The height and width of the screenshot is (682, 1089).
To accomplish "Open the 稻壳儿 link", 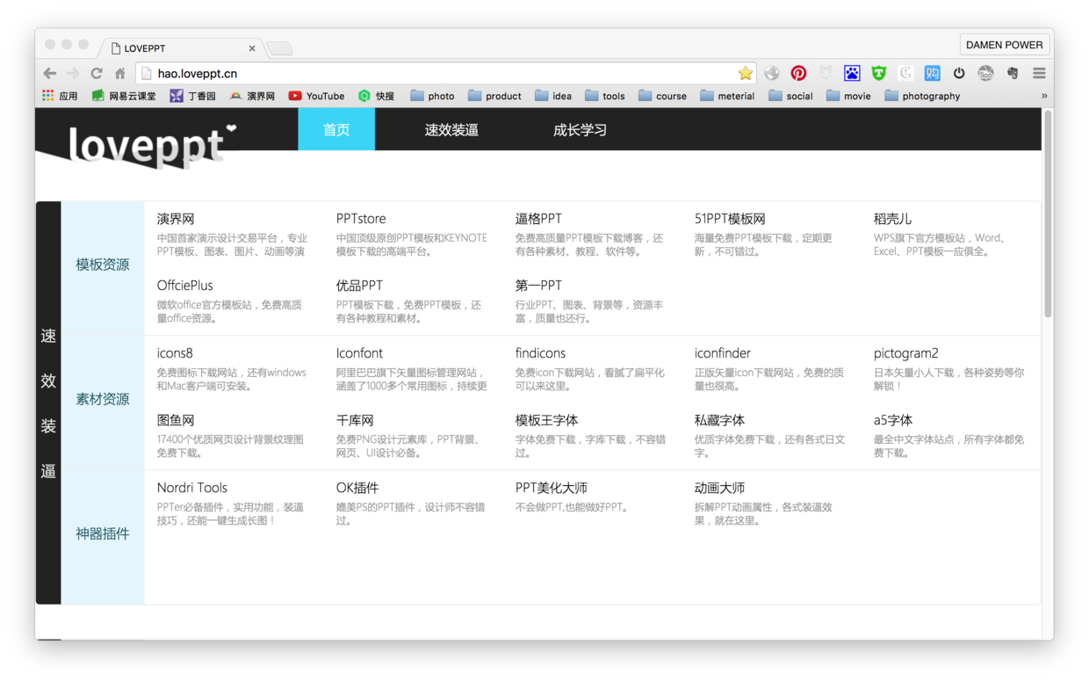I will [892, 219].
